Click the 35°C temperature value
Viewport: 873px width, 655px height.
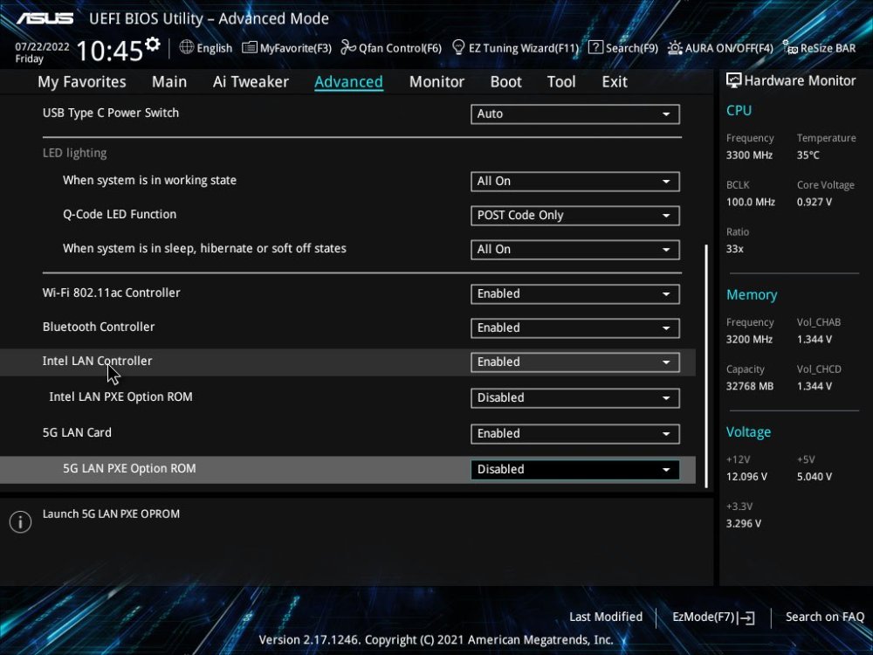pyautogui.click(x=808, y=155)
